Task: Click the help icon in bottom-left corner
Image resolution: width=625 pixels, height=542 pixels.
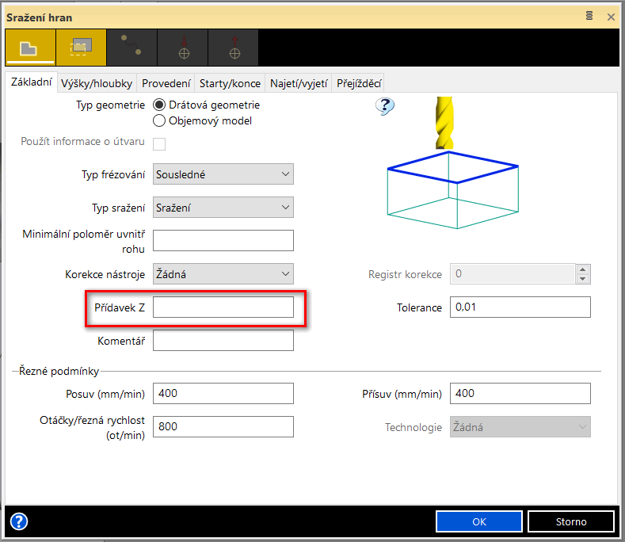Action: pos(18,521)
